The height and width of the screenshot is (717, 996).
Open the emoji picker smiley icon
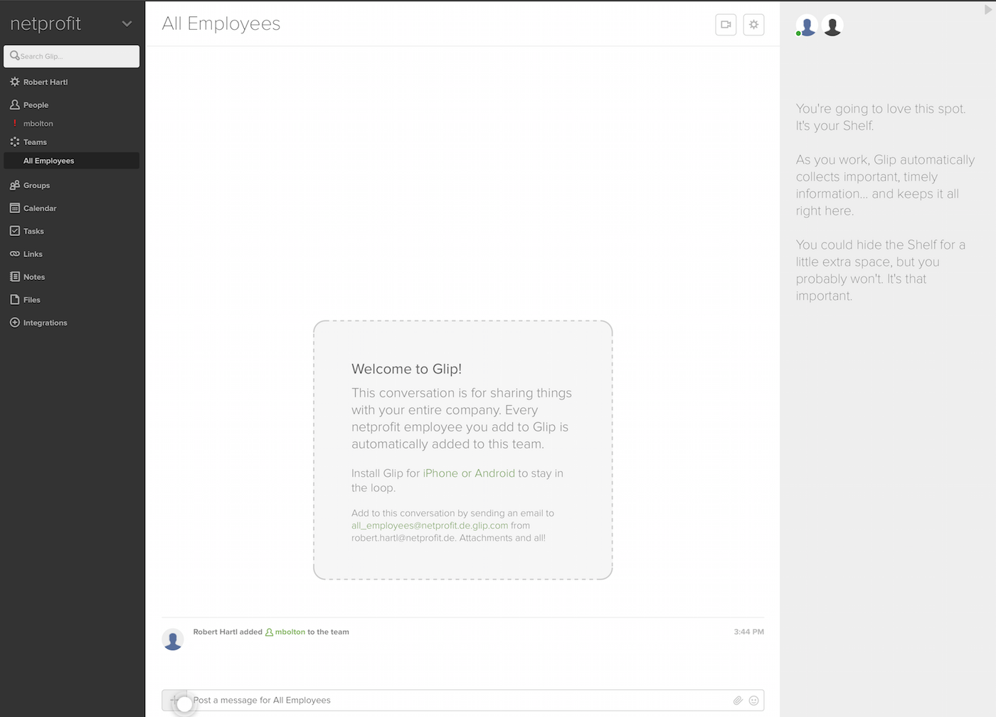(x=754, y=701)
